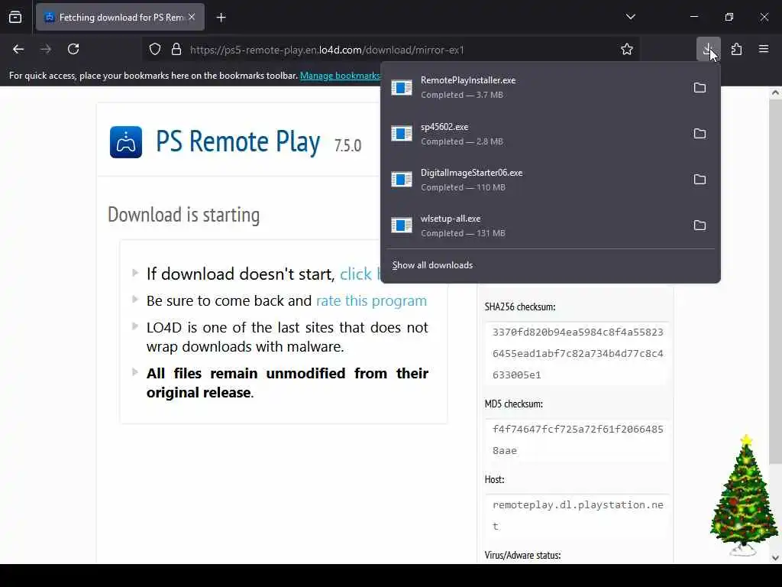Click the Download is starting heading

coord(183,215)
